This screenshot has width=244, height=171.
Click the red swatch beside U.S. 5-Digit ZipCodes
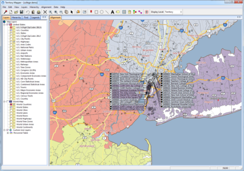pyautogui.click(x=11, y=28)
